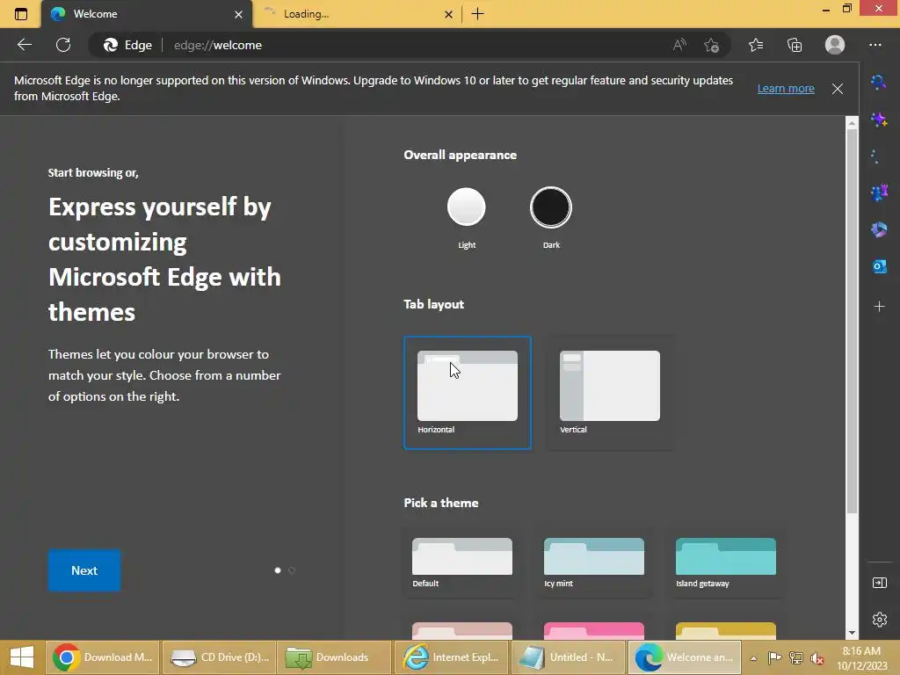Pick the Default theme
This screenshot has height=675, width=900.
click(462, 562)
